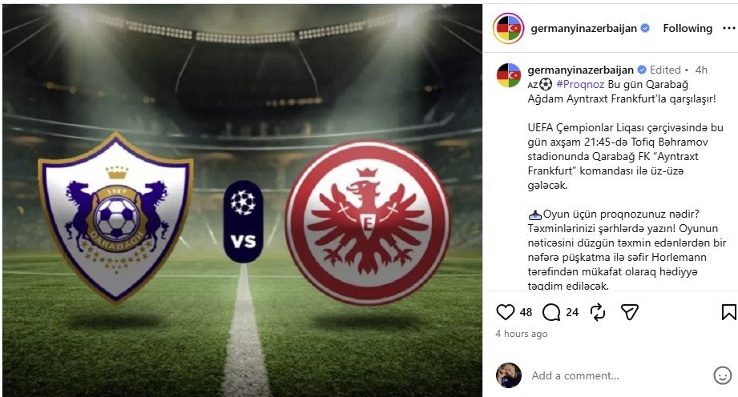Click germanyinazerbaijan username in caption
Viewport: 738px width, 397px height.
click(580, 70)
